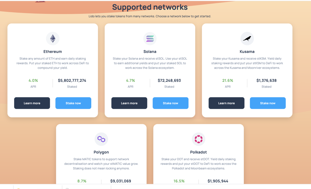Viewport: 311px width, 189px height.
Task: Open Learn more for Ethereum
Action: [32, 103]
